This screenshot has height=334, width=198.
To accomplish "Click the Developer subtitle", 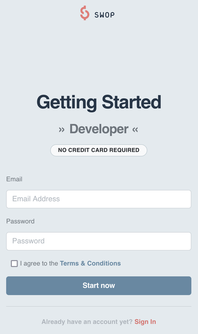I will (99, 129).
